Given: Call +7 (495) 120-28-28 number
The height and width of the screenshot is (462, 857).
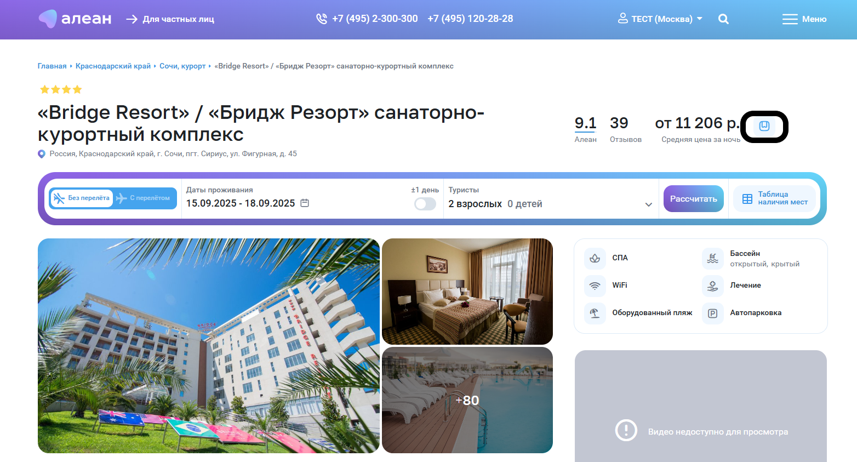Looking at the screenshot, I should (470, 19).
